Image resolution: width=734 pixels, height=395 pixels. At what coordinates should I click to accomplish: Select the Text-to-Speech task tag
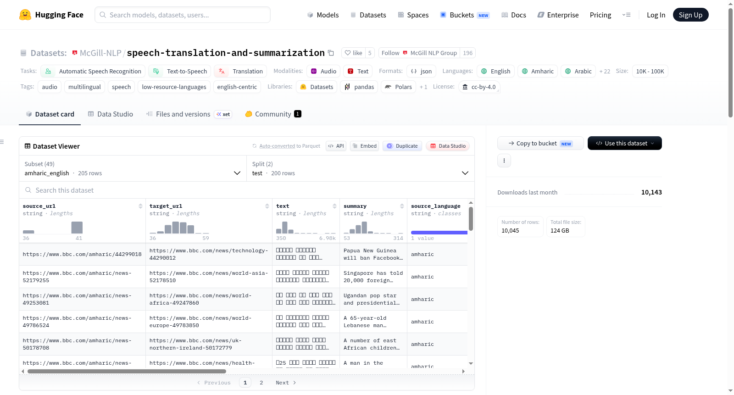coord(180,71)
